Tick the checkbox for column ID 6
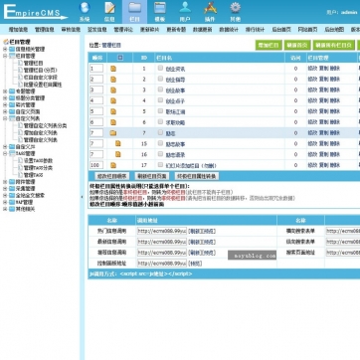 point(160,121)
